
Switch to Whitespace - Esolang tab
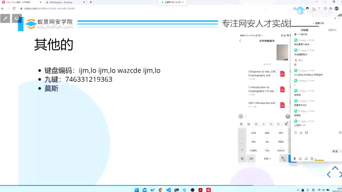point(61,2)
